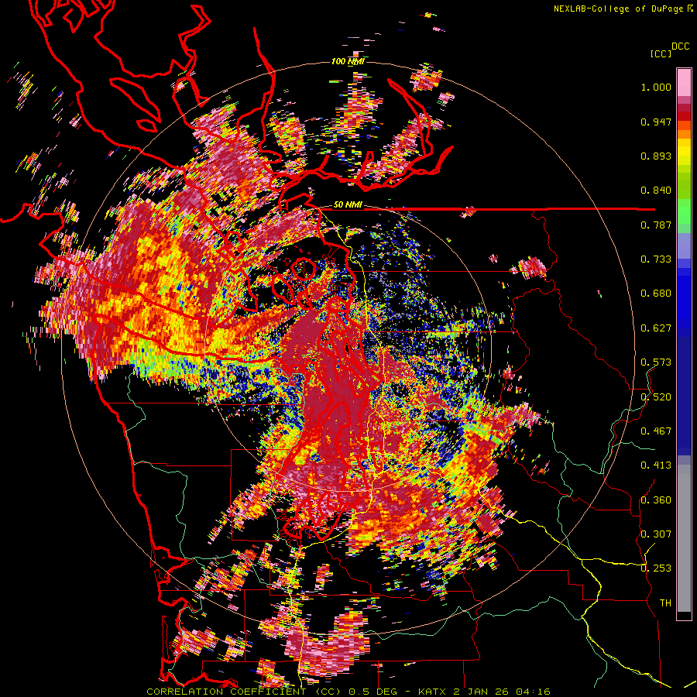Click the bright blue color bar segment beside 0.680
The width and height of the screenshot is (697, 697).
point(684,298)
